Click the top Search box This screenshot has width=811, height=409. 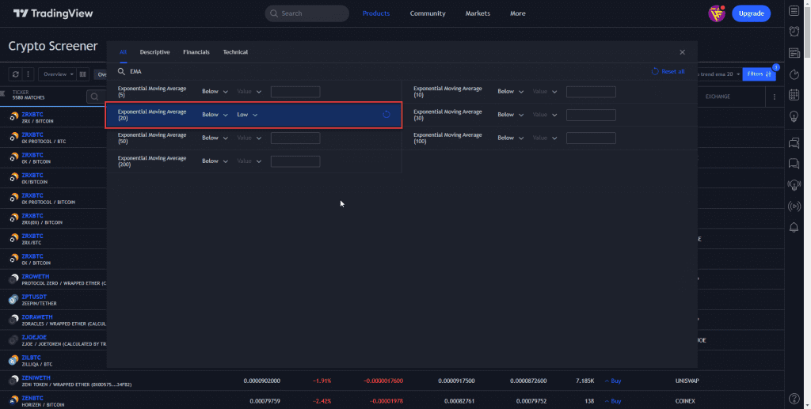pyautogui.click(x=307, y=13)
